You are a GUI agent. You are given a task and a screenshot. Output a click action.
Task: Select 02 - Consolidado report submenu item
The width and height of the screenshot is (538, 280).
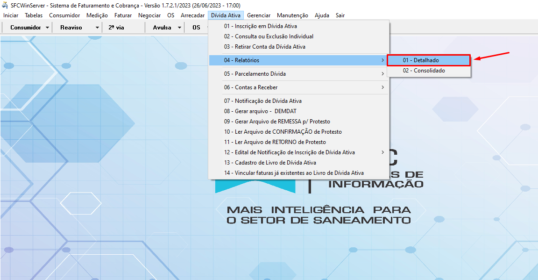coord(424,71)
